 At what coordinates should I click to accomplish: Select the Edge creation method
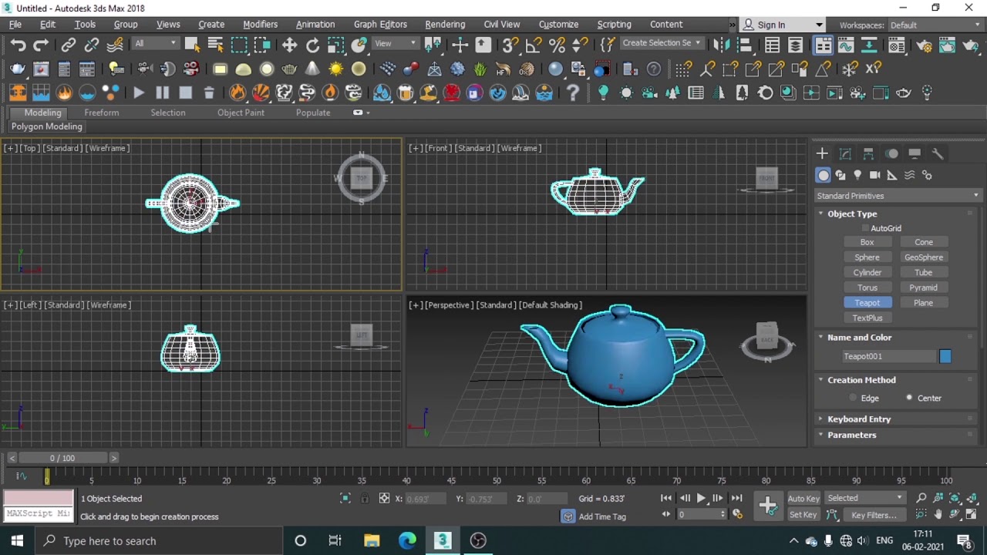click(x=853, y=398)
